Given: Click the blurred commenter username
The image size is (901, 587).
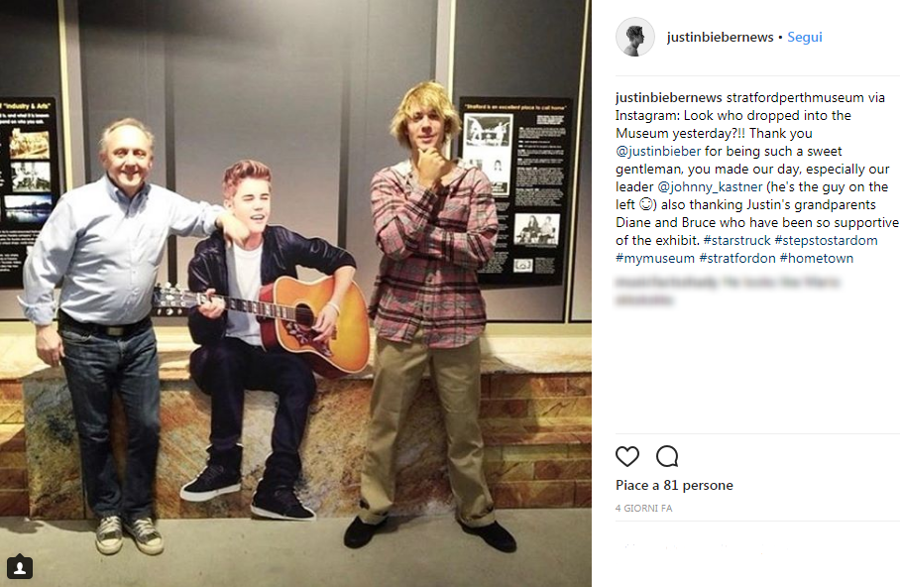Looking at the screenshot, I should click(666, 283).
